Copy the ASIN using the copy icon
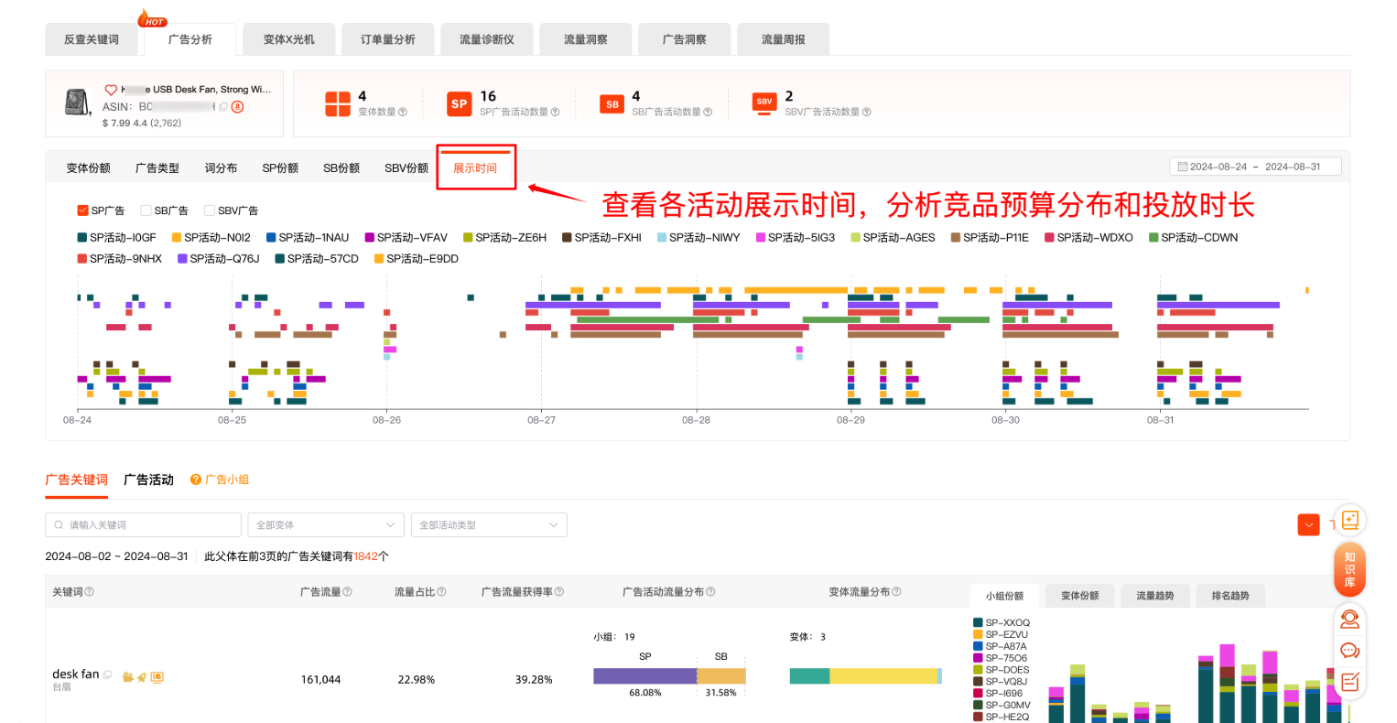 [222, 106]
